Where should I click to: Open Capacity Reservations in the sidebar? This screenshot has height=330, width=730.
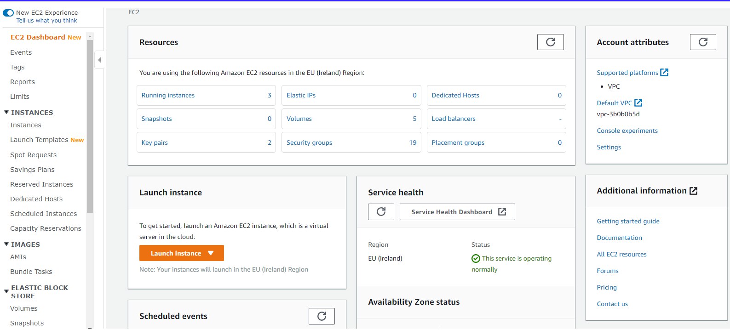point(46,228)
